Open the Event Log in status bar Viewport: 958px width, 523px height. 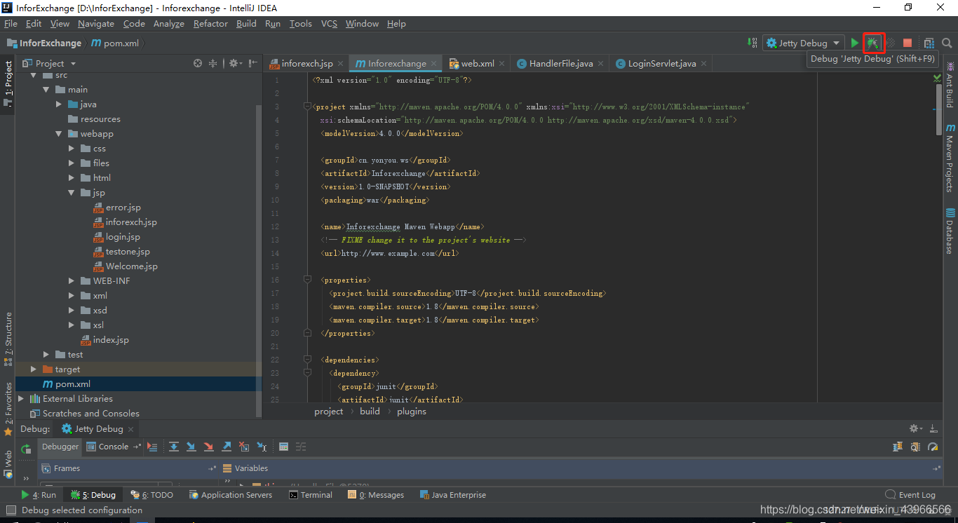click(910, 495)
